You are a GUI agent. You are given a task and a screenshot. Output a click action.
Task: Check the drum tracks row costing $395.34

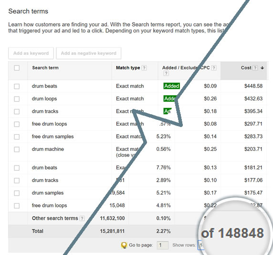[17, 111]
